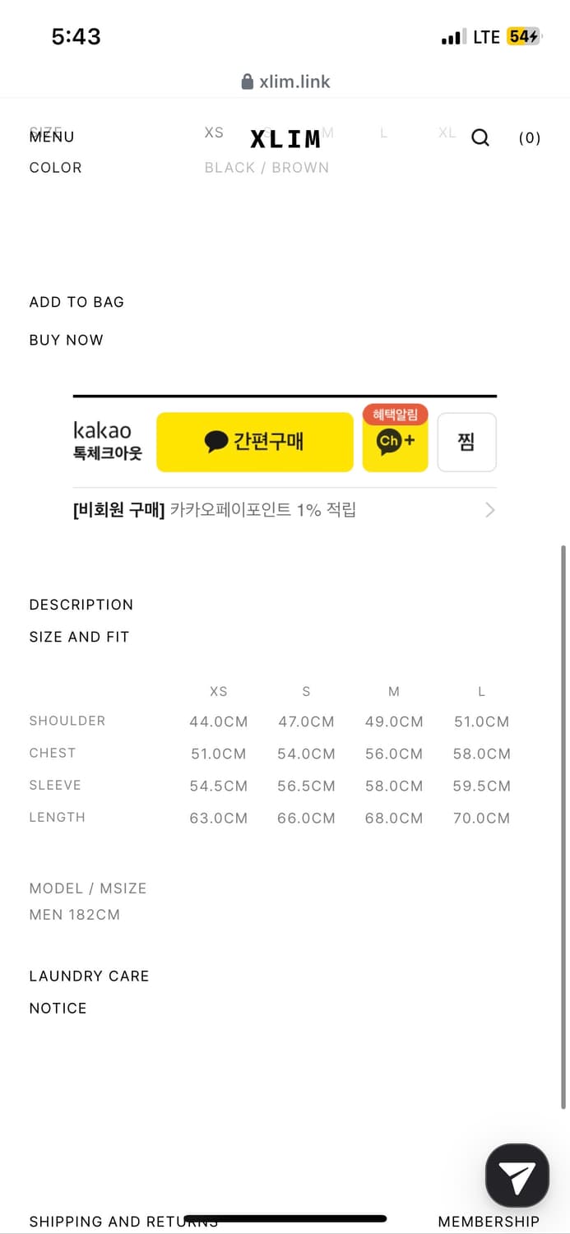This screenshot has height=1234, width=570.
Task: Choose the BLACK / BROWN color option
Action: pyautogui.click(x=266, y=167)
